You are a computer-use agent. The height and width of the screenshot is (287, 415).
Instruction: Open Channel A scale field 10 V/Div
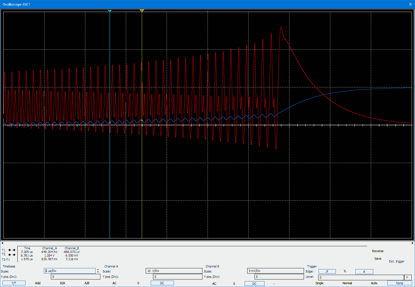point(174,271)
